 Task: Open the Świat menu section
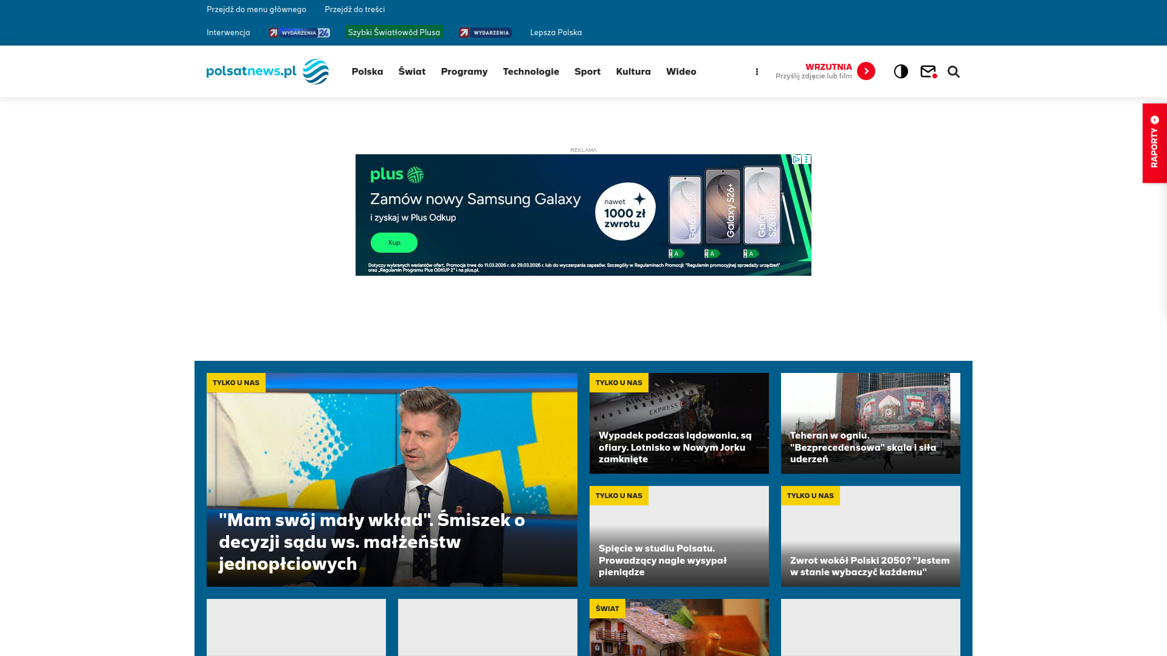point(412,72)
